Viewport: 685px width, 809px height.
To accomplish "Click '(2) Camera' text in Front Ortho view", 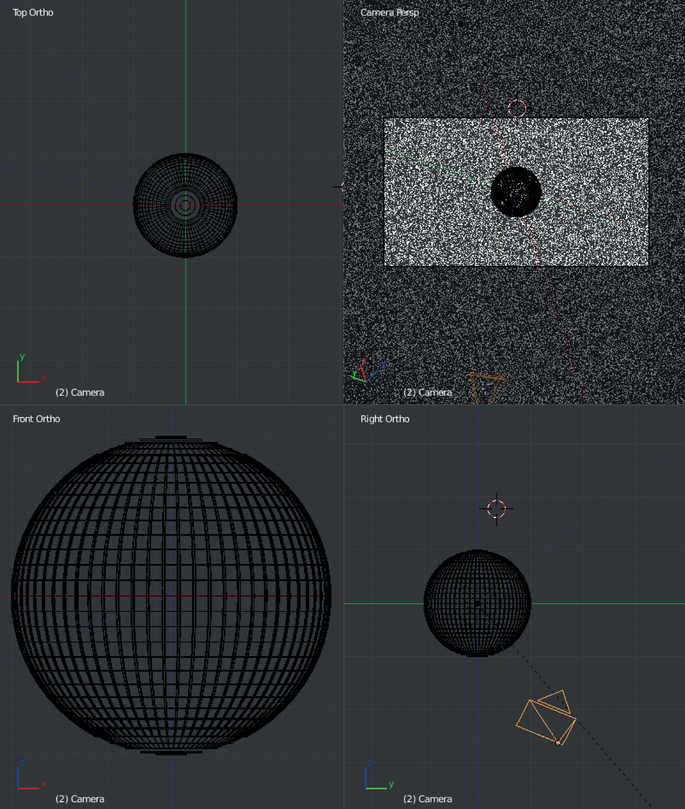I will 80,799.
